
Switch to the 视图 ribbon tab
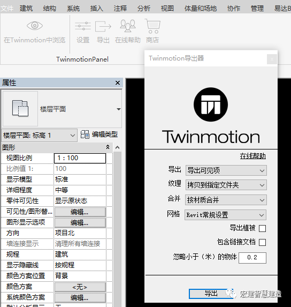pyautogui.click(x=167, y=9)
